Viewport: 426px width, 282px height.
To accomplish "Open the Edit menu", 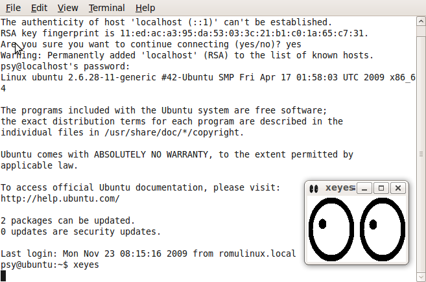I will pos(39,8).
